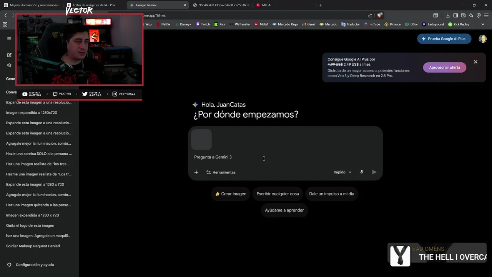Image resolution: width=492 pixels, height=277 pixels.
Task: Open a new browser tab
Action: point(320,5)
